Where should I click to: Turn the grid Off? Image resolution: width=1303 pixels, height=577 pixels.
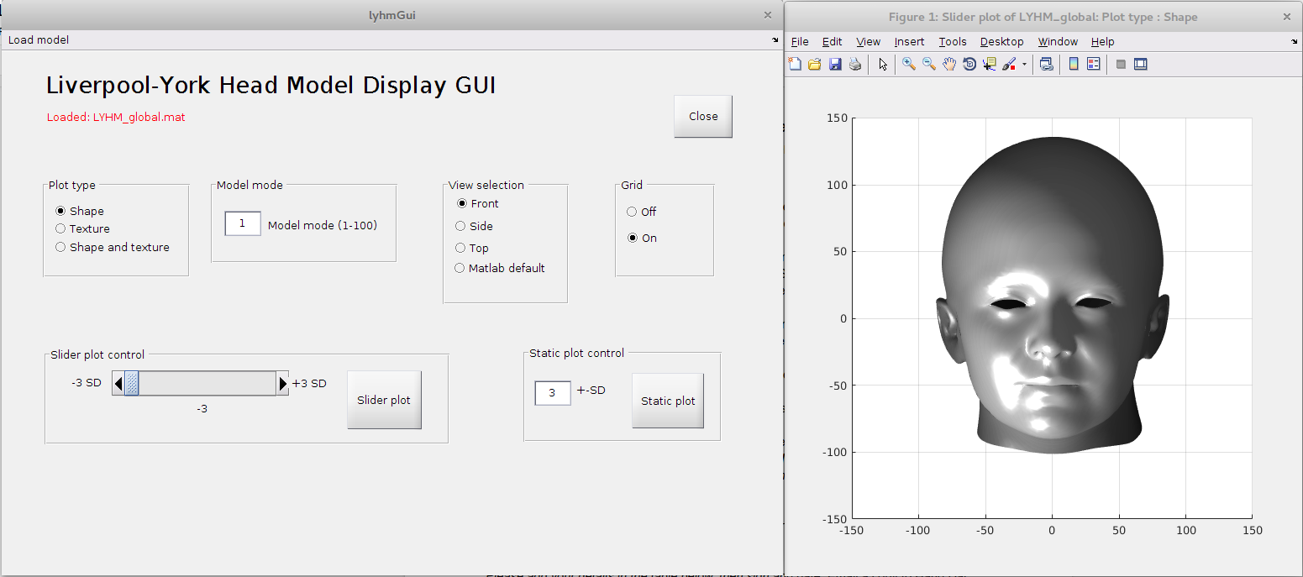pos(633,212)
